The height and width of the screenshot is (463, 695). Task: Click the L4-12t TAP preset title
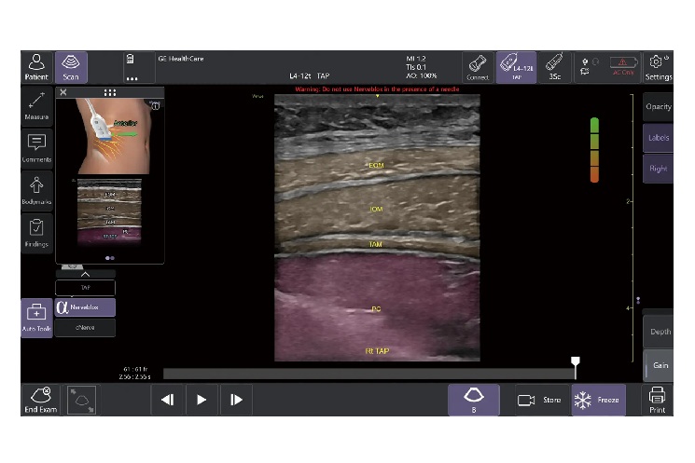point(310,76)
